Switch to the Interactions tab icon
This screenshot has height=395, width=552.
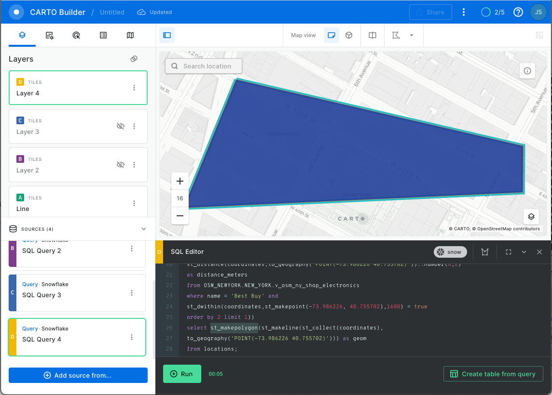click(x=76, y=35)
